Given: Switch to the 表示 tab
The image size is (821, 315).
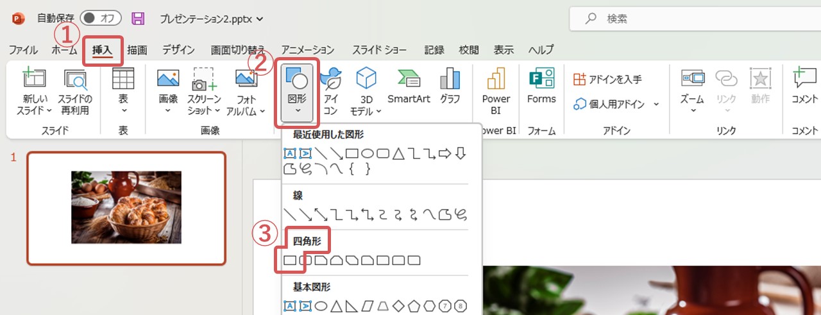Looking at the screenshot, I should (504, 50).
